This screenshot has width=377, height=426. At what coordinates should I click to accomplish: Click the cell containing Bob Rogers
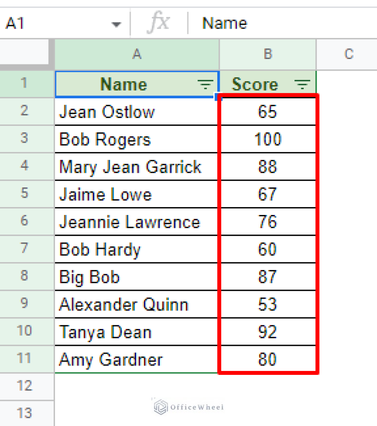click(136, 139)
